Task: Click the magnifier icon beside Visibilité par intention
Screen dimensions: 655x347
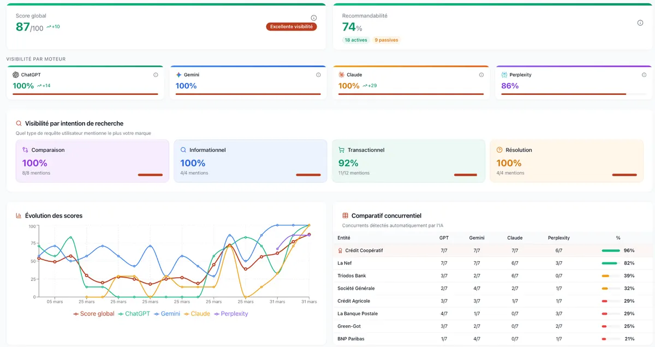Action: 19,123
